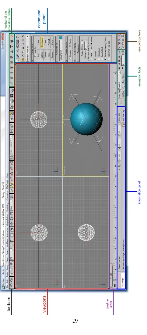Activate the Select and Rotate tool
The width and height of the screenshot is (147, 335).
tap(12, 218)
